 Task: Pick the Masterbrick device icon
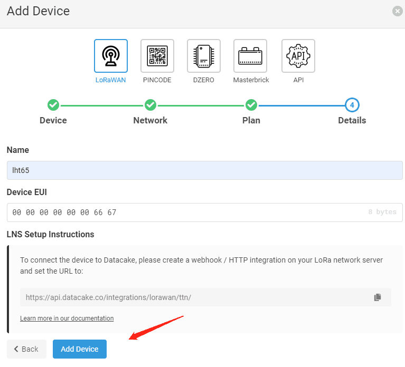250,56
